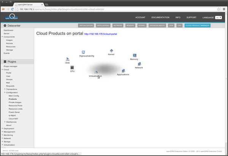Collapse the Components tree node
Viewport: 228px width, 156px height.
point(2,37)
